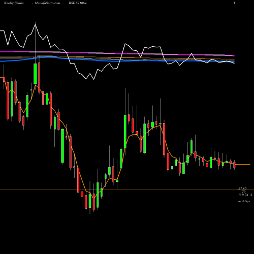The image size is (254, 254).
Task: Click the last red candle at chart end
Action: coord(234,165)
